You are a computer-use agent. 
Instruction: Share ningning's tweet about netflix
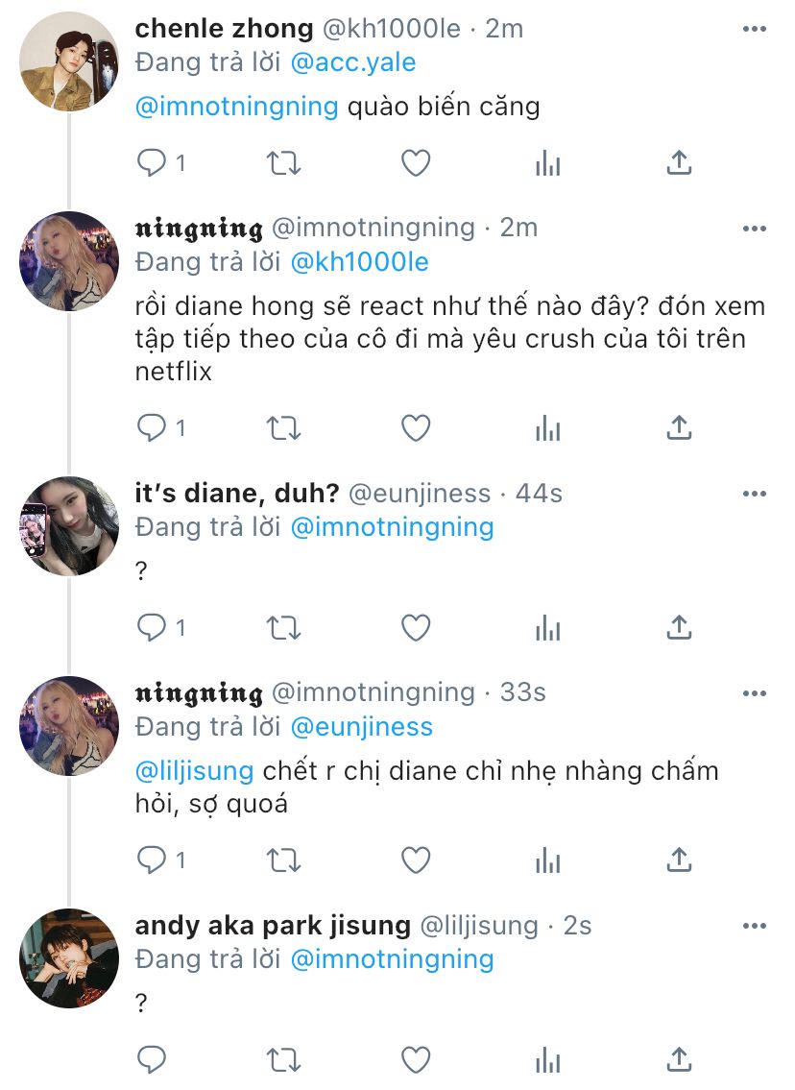[x=679, y=427]
